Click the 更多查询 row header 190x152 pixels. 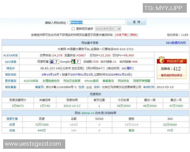[x=10, y=81]
